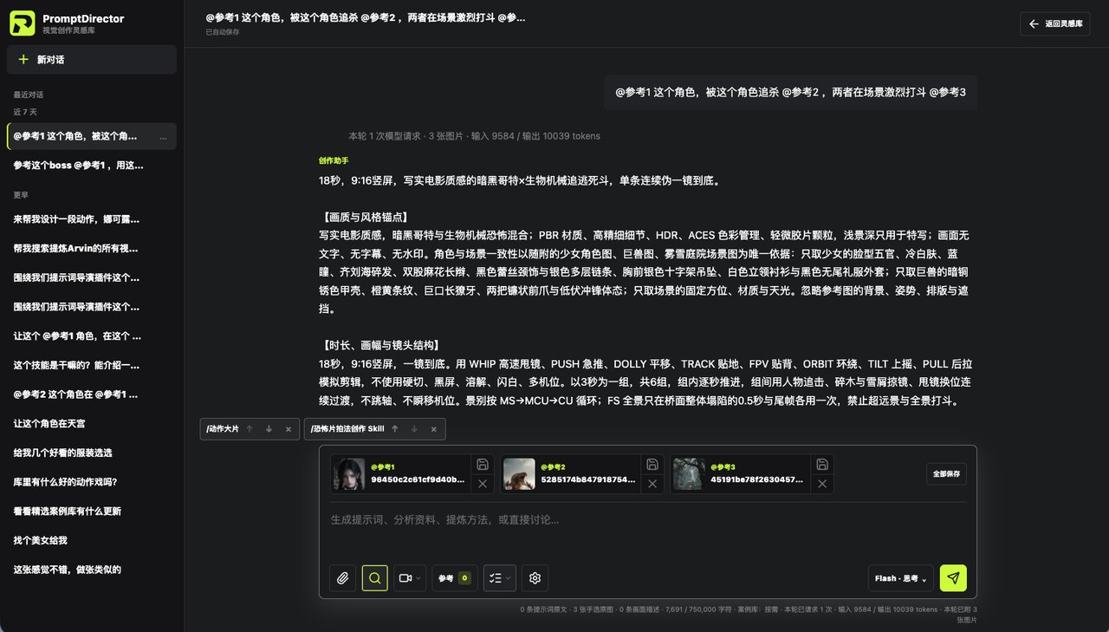
Task: Toggle the search magnifier button
Action: (x=375, y=578)
